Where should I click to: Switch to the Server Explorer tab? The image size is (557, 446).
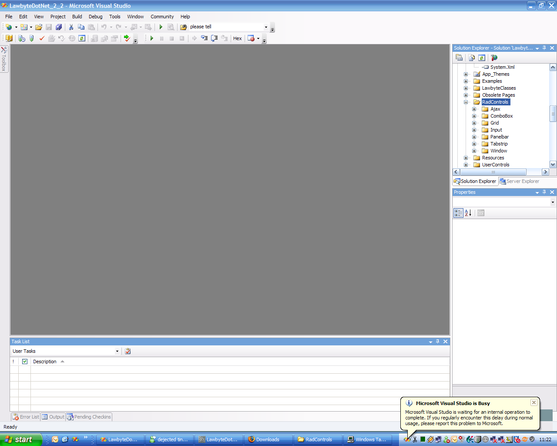tap(519, 181)
